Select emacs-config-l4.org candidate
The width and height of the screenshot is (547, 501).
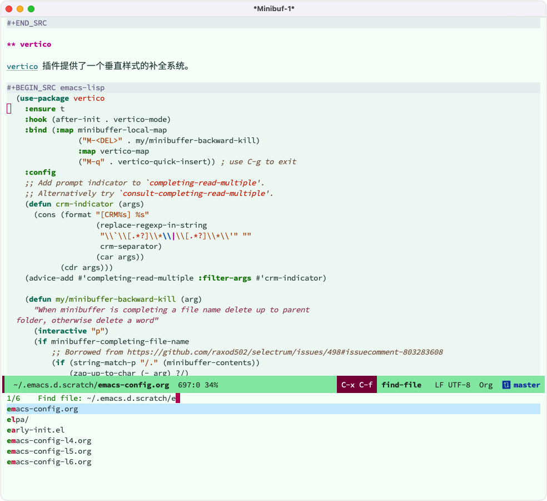click(49, 441)
